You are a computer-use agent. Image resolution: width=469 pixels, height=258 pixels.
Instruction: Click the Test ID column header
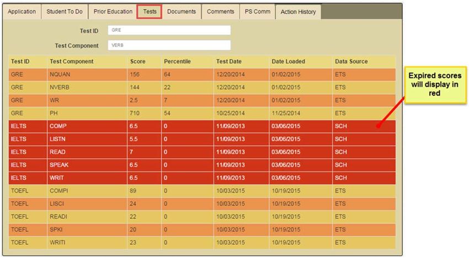coord(28,61)
